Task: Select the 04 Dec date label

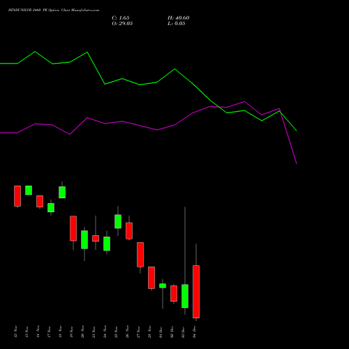Action: coord(194,332)
